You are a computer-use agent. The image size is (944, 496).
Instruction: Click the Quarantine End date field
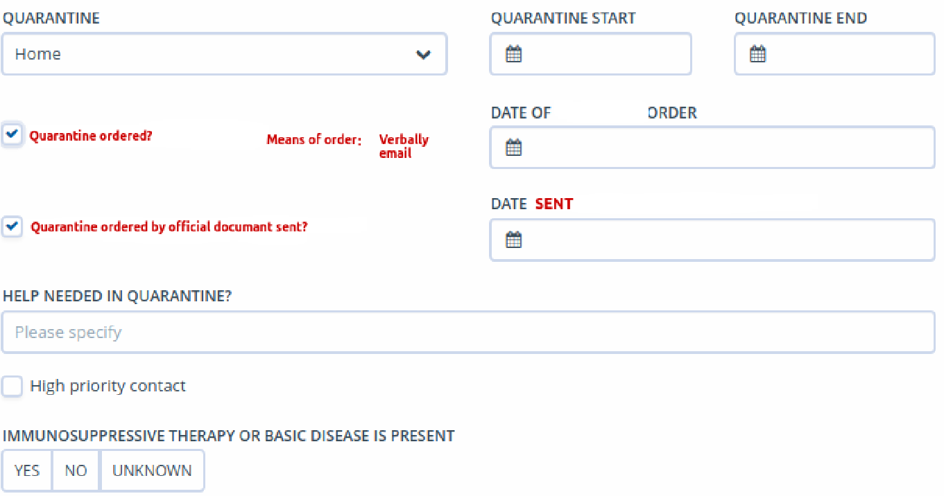coord(835,54)
